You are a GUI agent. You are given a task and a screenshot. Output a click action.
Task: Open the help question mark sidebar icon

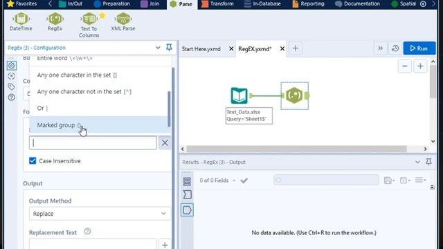click(12, 98)
